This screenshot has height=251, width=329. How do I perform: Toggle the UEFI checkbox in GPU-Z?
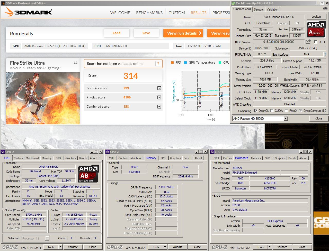pos(316,42)
